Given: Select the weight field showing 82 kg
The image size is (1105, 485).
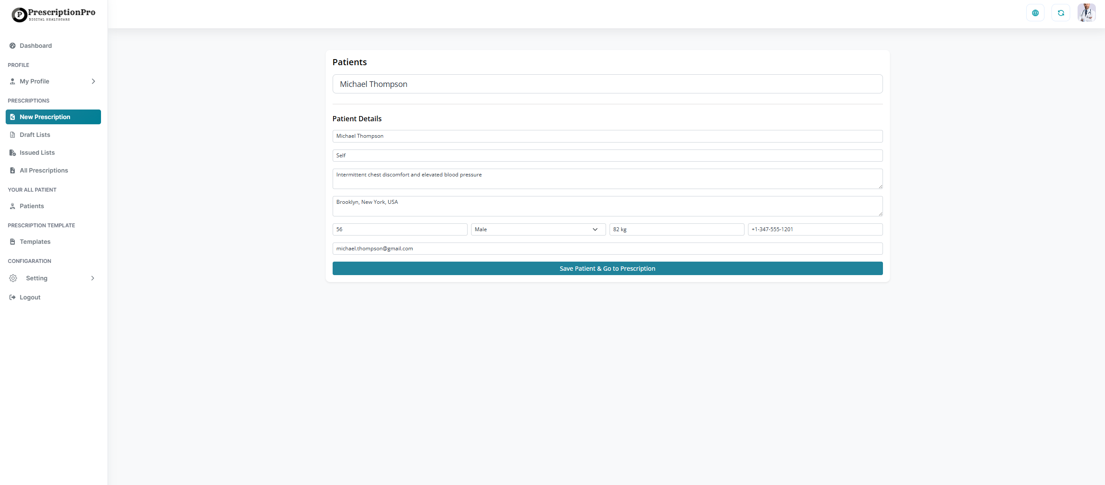Looking at the screenshot, I should (x=676, y=229).
